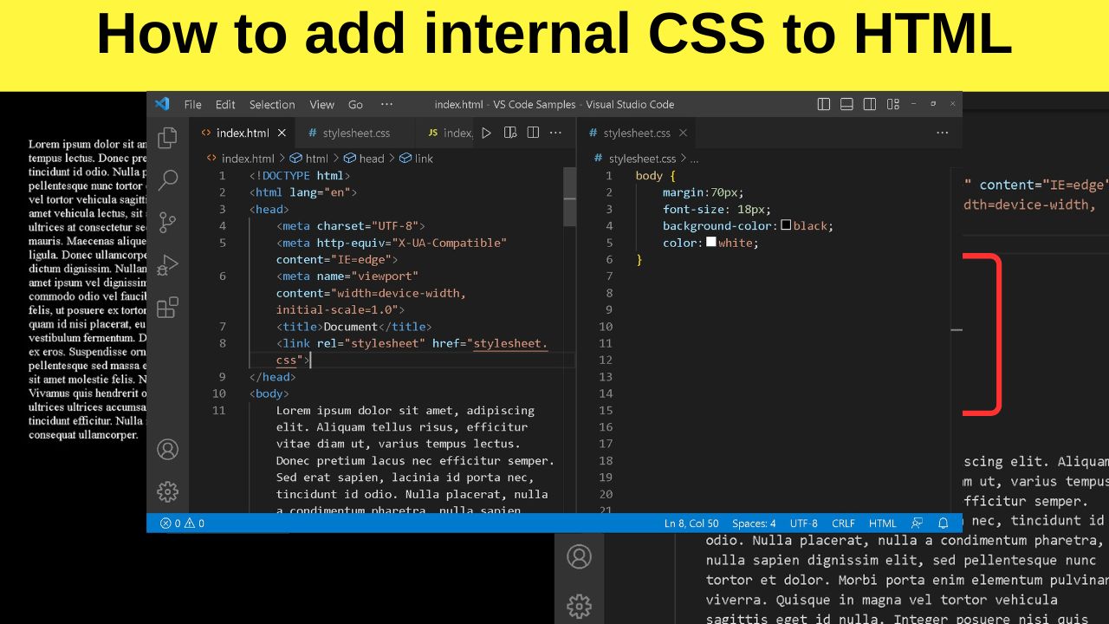This screenshot has height=624, width=1109.
Task: Open the Run and Debug view
Action: [x=167, y=265]
